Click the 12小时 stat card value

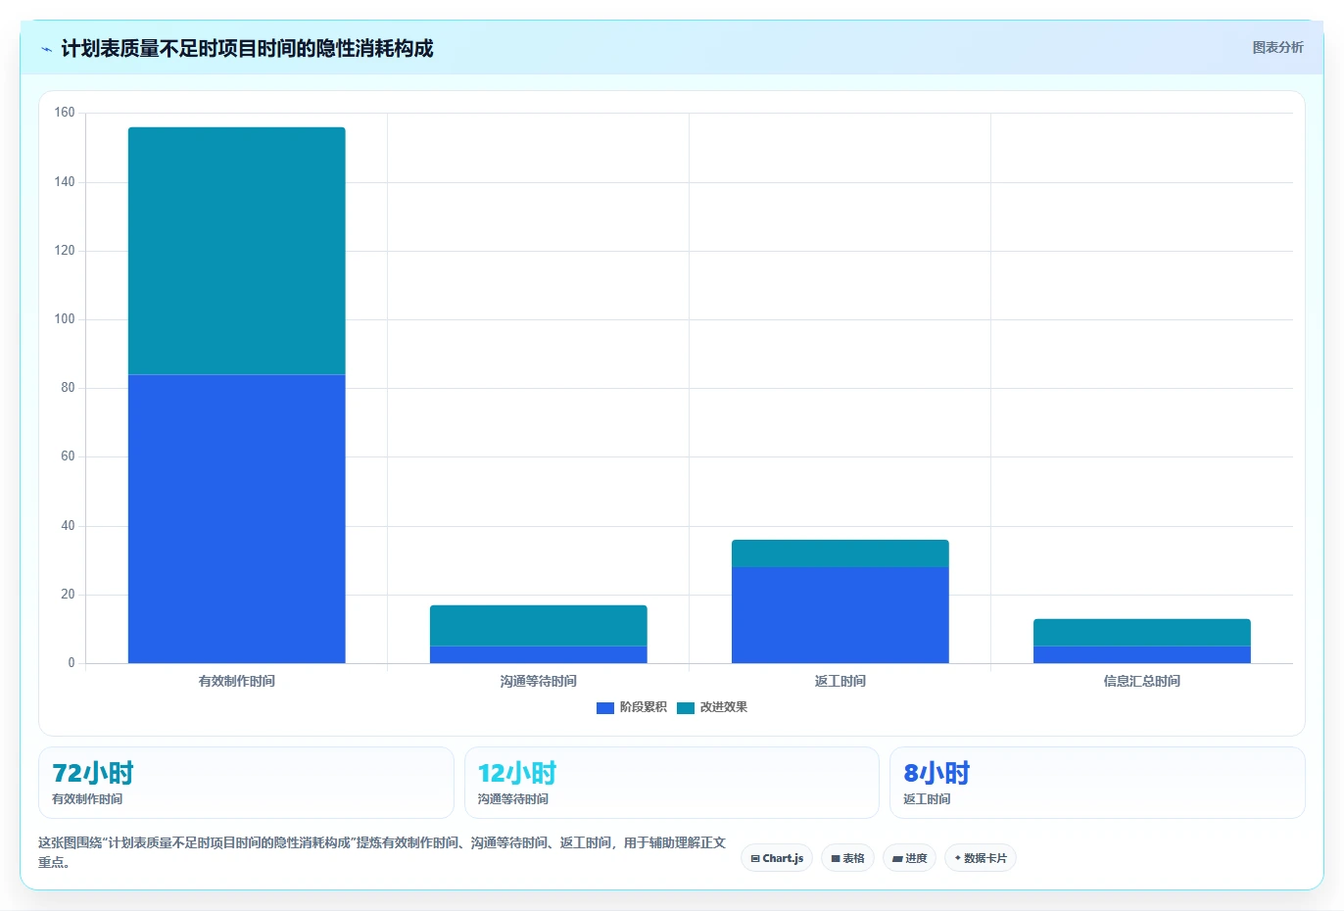[x=517, y=773]
